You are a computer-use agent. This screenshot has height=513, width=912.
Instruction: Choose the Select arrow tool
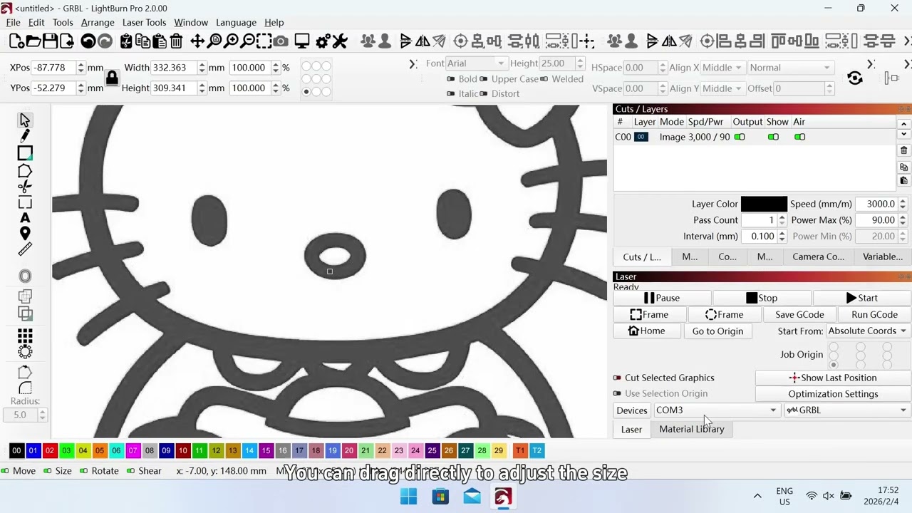25,120
